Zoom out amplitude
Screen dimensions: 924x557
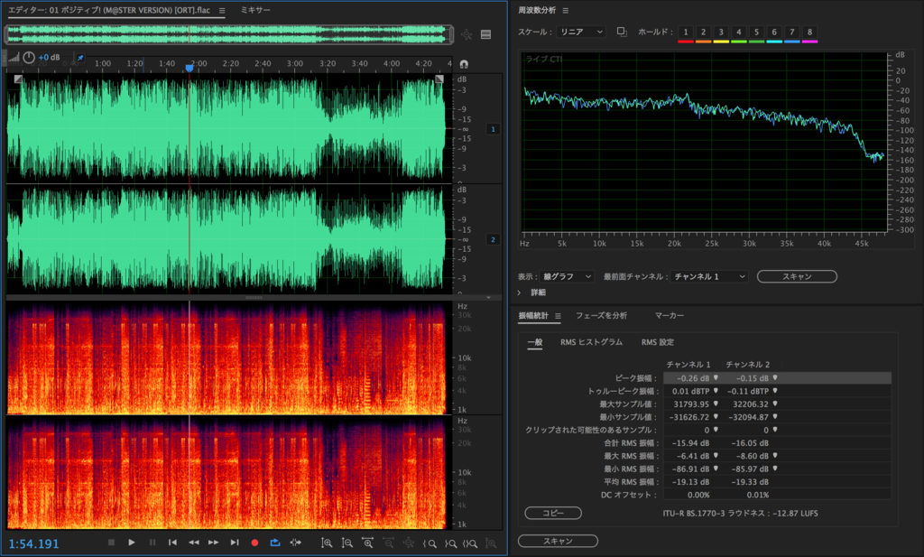347,543
